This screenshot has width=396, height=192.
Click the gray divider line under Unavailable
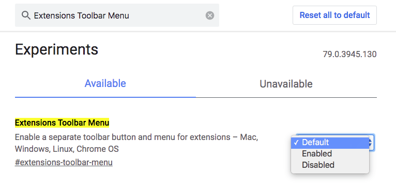[x=286, y=97]
